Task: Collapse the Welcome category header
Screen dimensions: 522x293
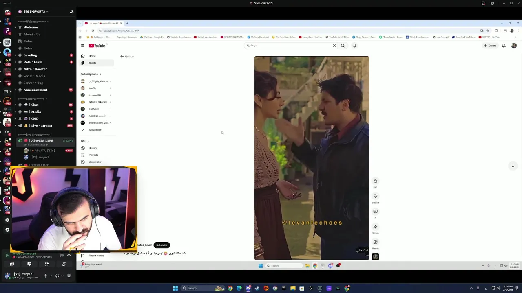Action: click(33, 22)
